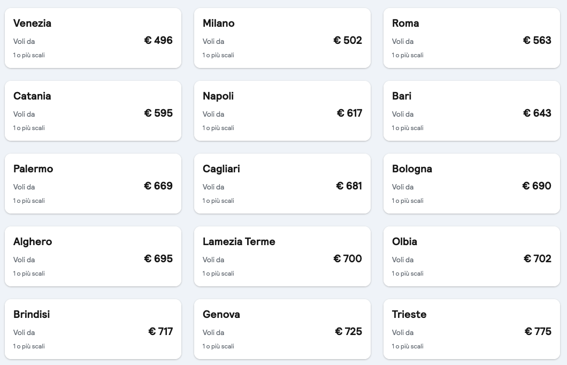Viewport: 567px width, 365px height.
Task: Open the Napoli destination card
Action: (x=282, y=111)
